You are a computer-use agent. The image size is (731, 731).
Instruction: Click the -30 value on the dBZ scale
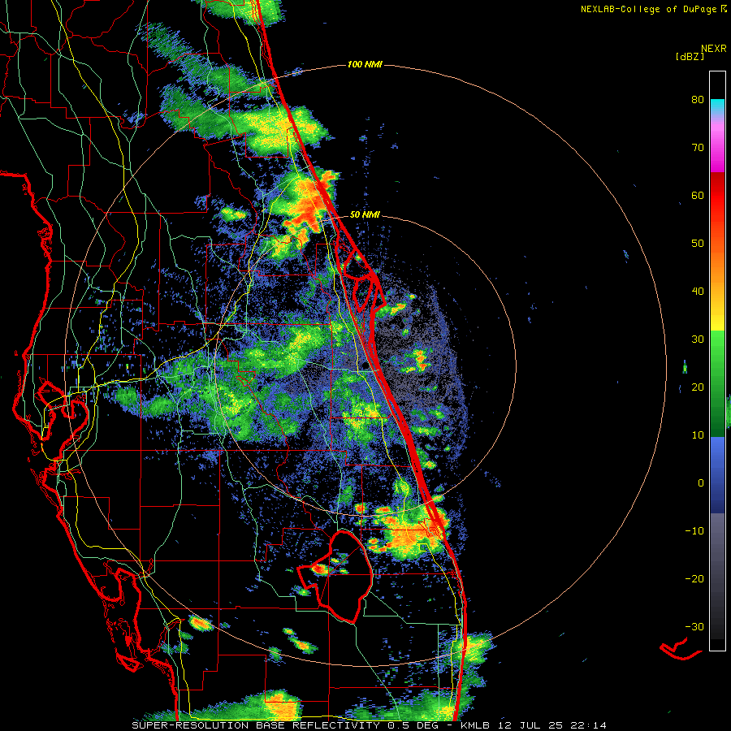coord(694,627)
